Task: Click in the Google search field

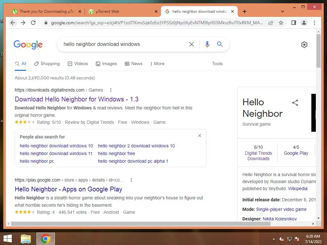Action: click(123, 44)
